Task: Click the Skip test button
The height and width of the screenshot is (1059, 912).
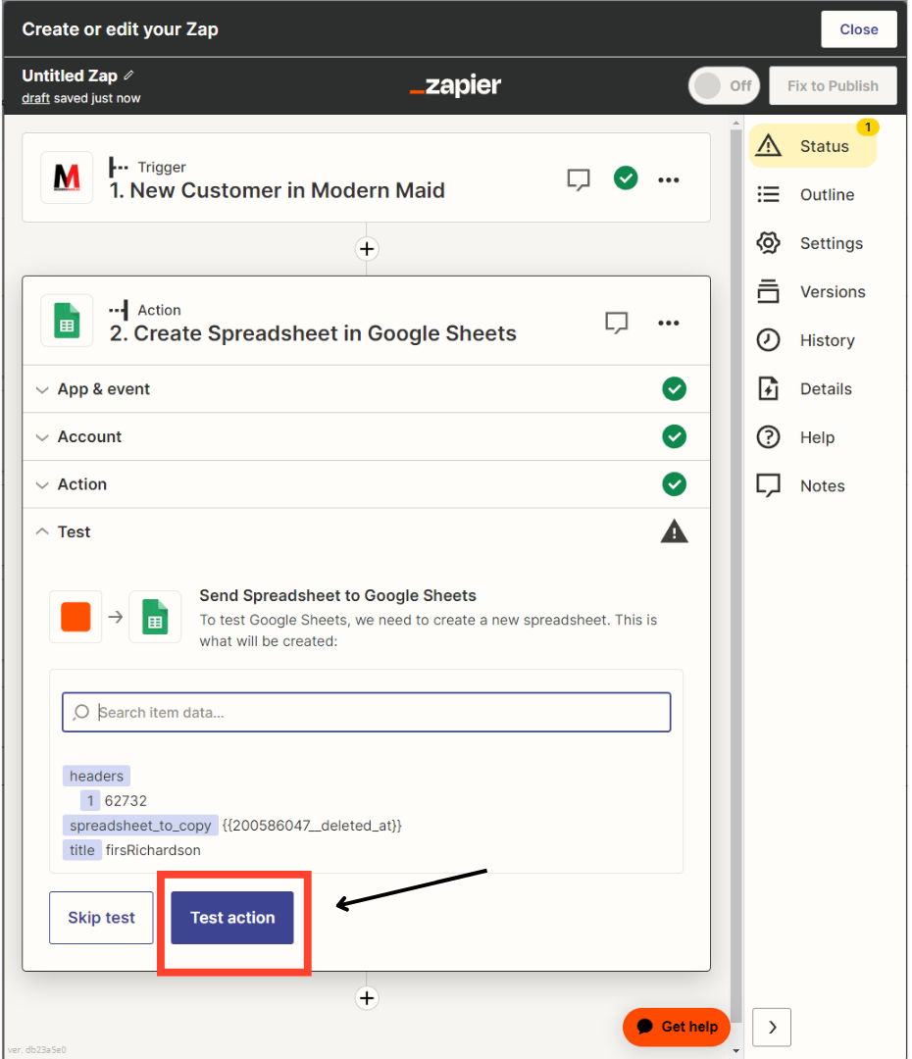Action: 101,918
